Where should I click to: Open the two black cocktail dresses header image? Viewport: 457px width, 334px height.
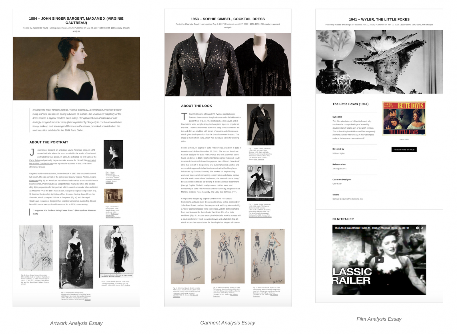coord(228,65)
